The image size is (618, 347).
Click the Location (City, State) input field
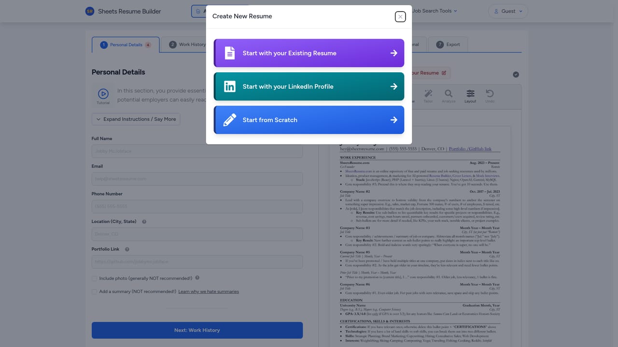[197, 234]
